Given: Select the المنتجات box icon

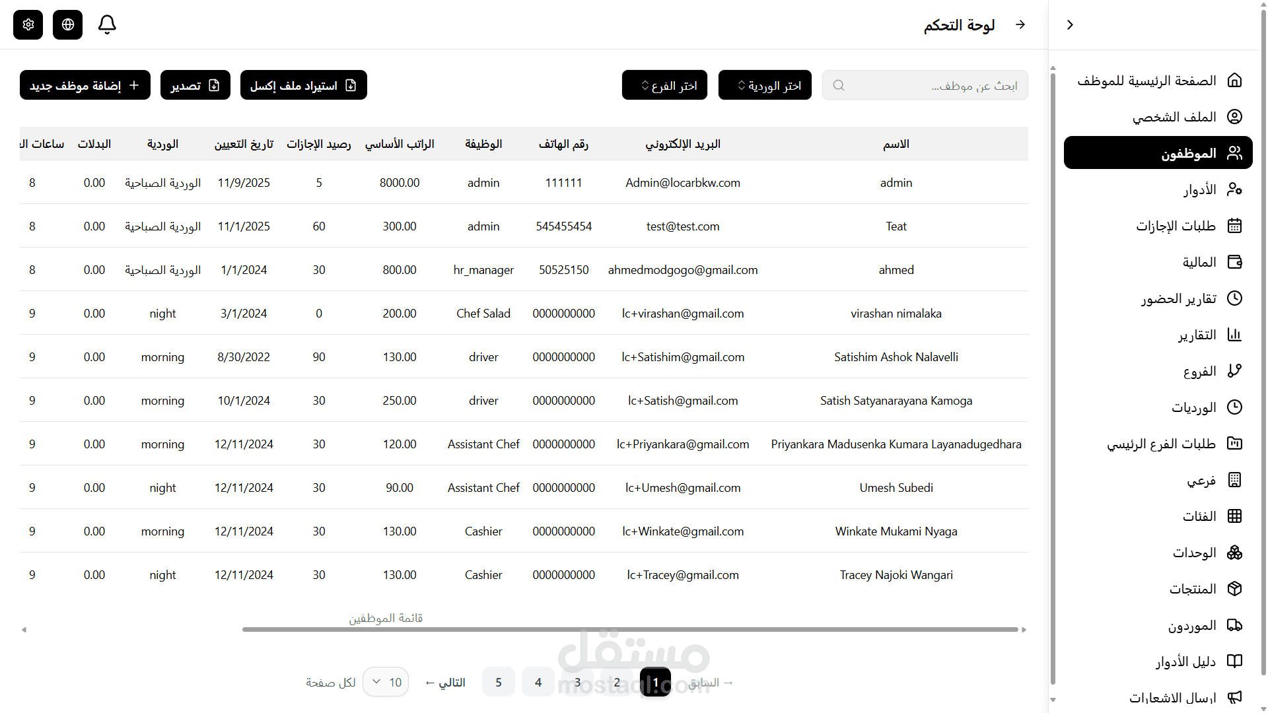Looking at the screenshot, I should coord(1235,588).
